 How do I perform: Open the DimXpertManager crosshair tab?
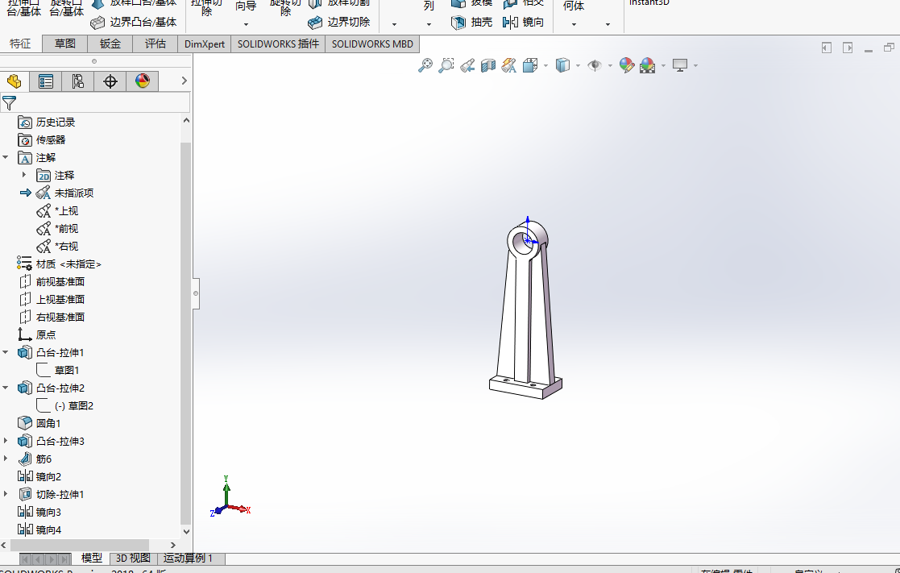[x=110, y=81]
